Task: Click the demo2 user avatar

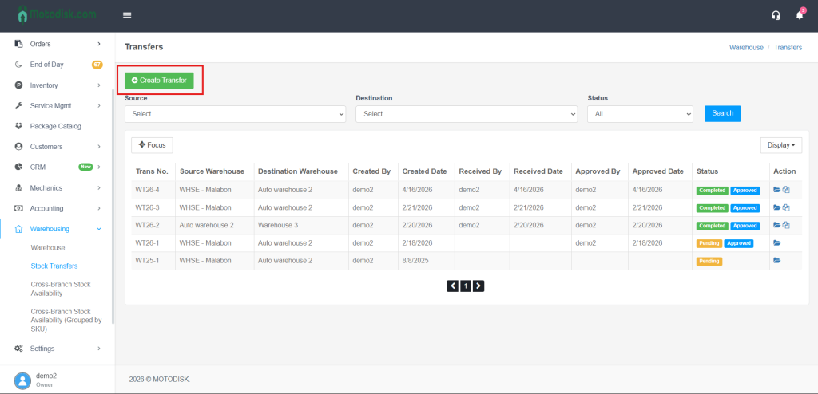Action: pos(22,380)
